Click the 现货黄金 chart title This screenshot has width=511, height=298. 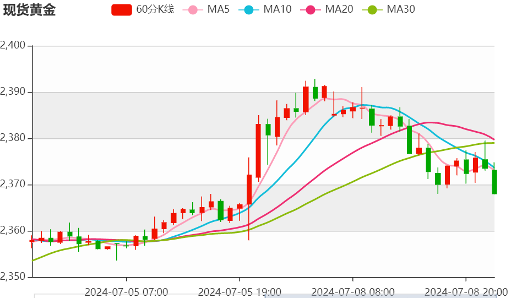tap(29, 10)
